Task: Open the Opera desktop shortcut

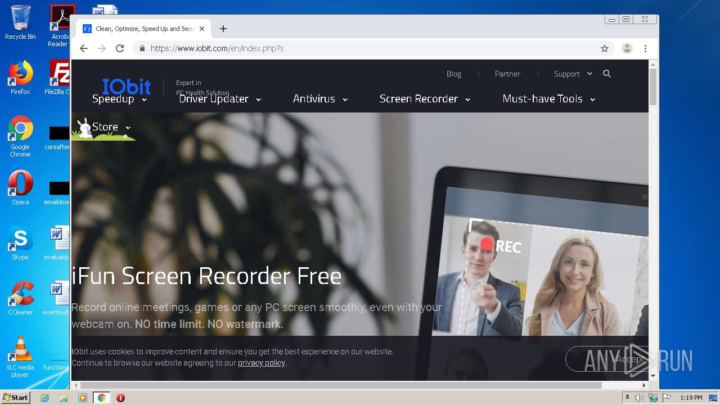Action: coord(20,188)
